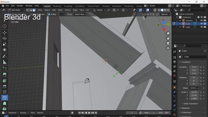Select the Cursor tool in the left toolbar
Image resolution: width=208 pixels, height=117 pixels.
coord(5,26)
